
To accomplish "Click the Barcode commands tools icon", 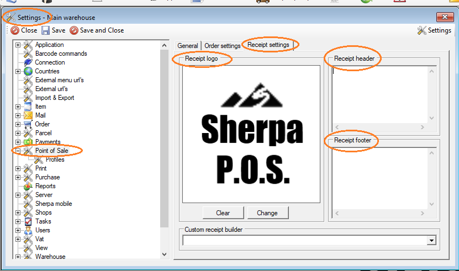I will pos(28,54).
